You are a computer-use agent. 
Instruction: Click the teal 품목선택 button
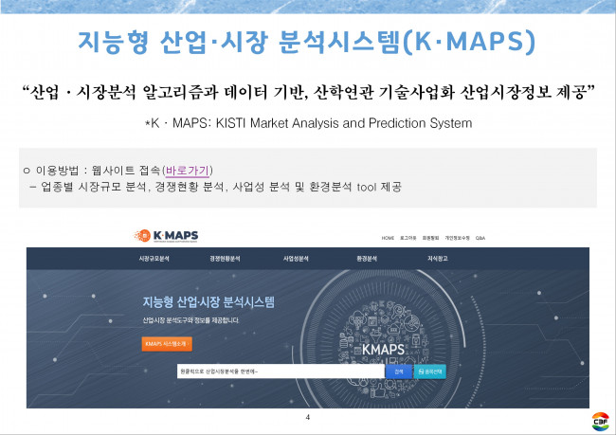click(430, 372)
